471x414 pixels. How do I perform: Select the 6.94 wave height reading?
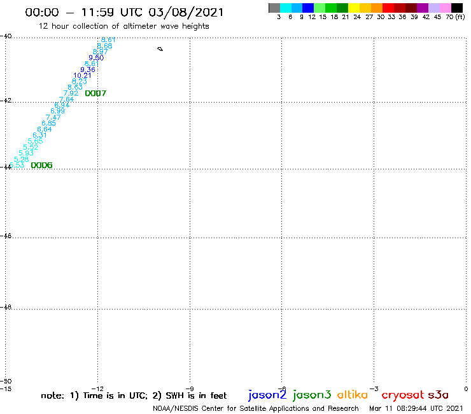(x=62, y=105)
